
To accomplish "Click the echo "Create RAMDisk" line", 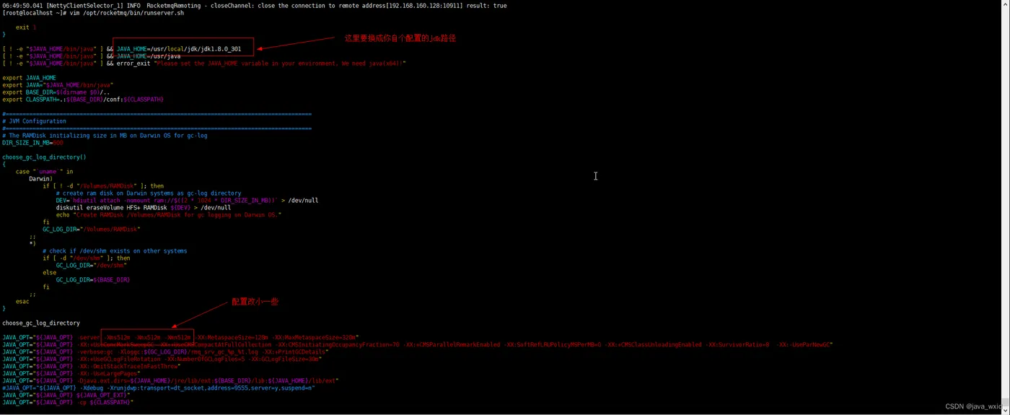I will pos(169,214).
